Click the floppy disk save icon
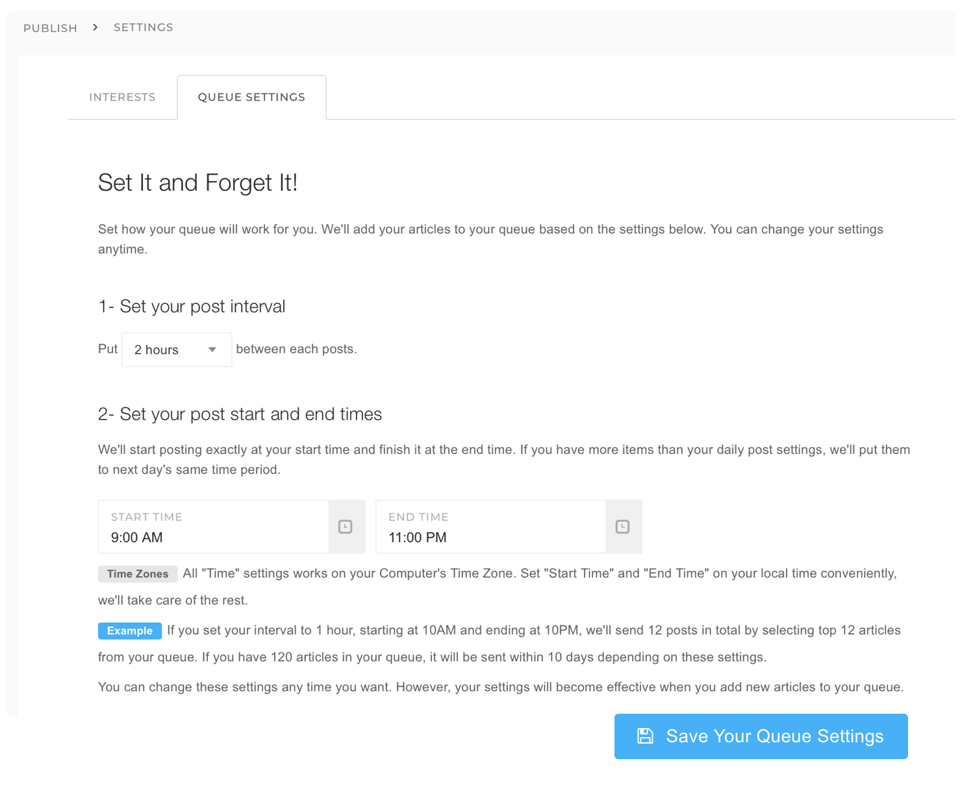Screen dimensions: 973x791 645,736
